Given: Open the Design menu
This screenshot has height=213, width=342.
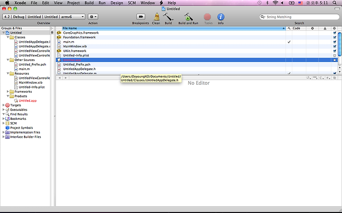Looking at the screenshot, I should point(117,3).
